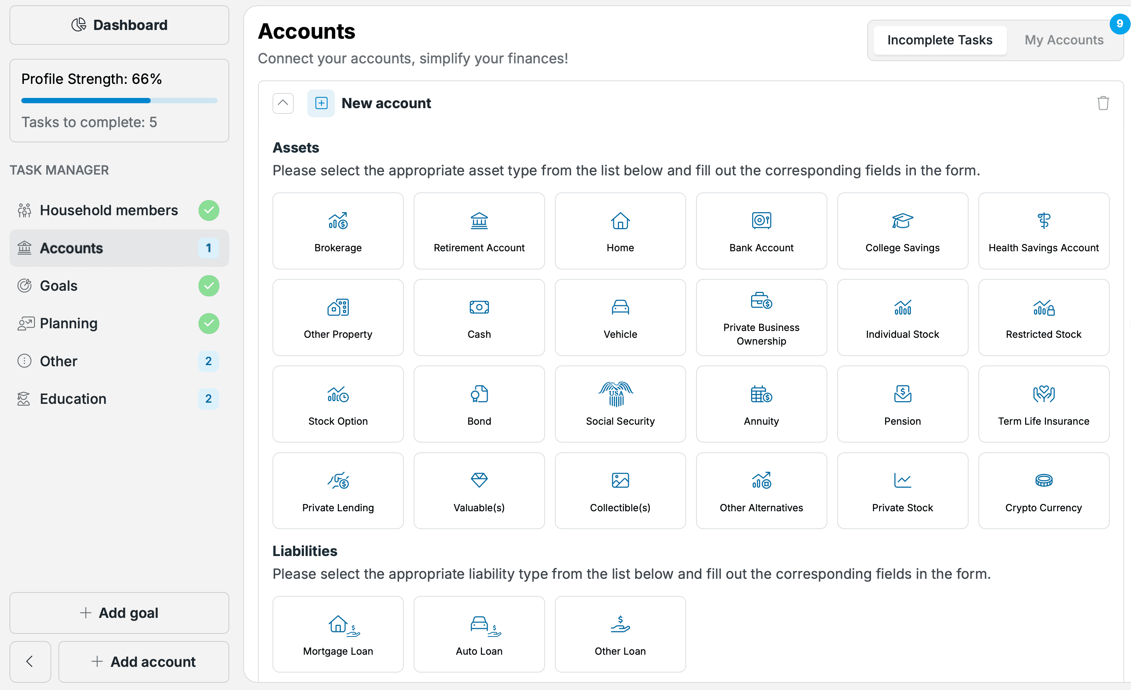1131x690 pixels.
Task: Choose the Crypto Currency asset icon
Action: (1043, 490)
